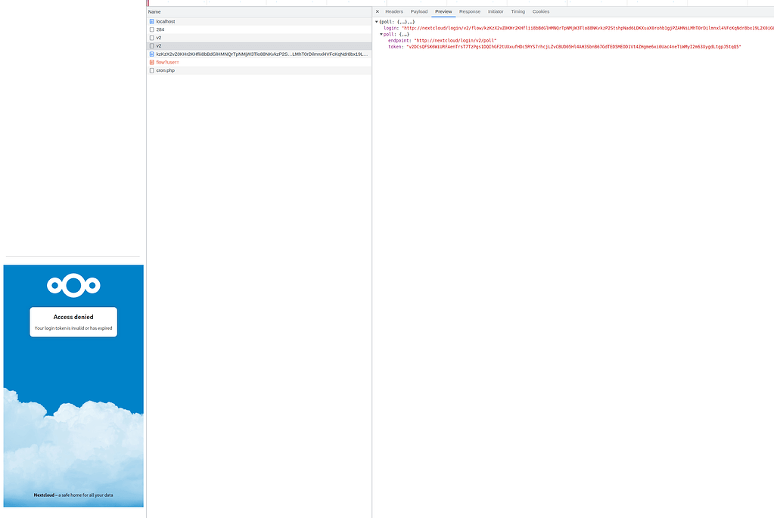Open the Response tab
774x518 pixels.
(x=469, y=11)
